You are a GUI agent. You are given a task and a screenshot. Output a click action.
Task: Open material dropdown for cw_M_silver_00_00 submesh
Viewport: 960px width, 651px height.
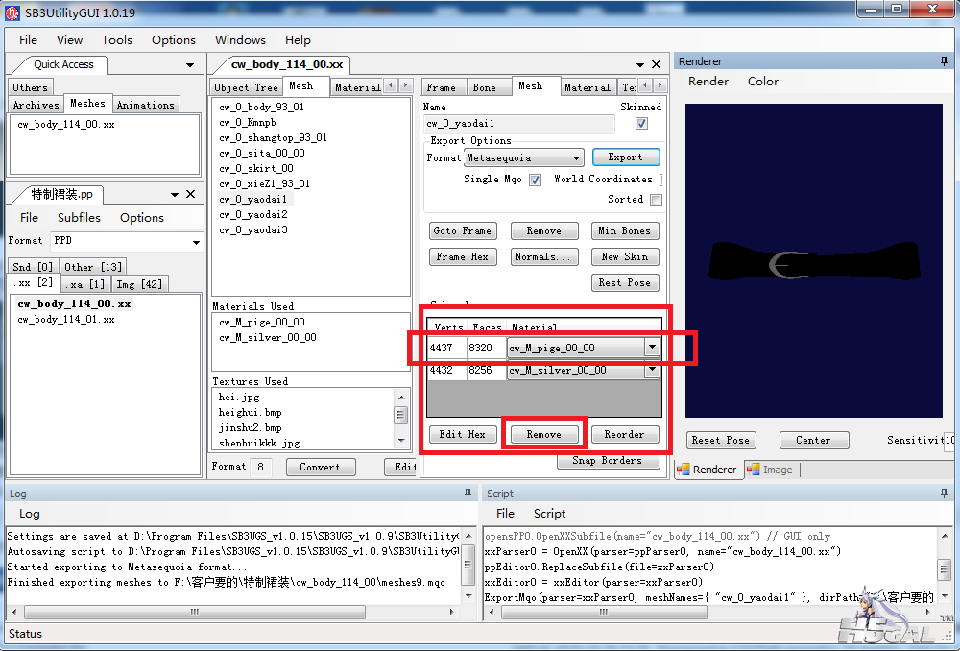click(x=652, y=370)
